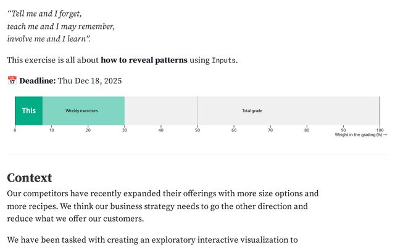Click the date "Thu Dec 18, 2025"
395x247 pixels.
[x=89, y=81]
